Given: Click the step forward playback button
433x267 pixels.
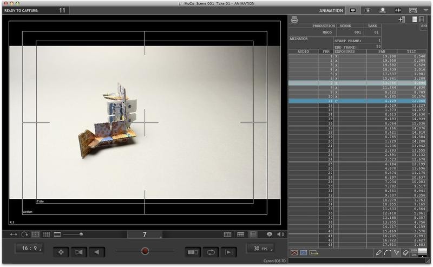Looking at the screenshot, I should [x=230, y=251].
